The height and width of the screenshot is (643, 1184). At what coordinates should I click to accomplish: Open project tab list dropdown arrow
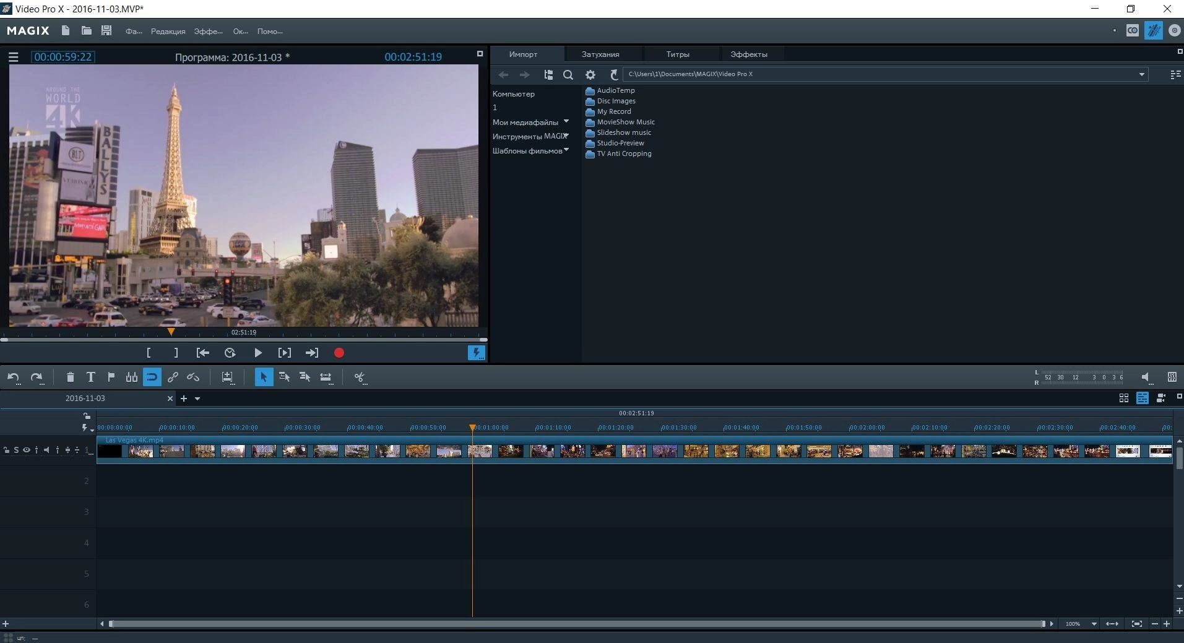[x=197, y=399]
